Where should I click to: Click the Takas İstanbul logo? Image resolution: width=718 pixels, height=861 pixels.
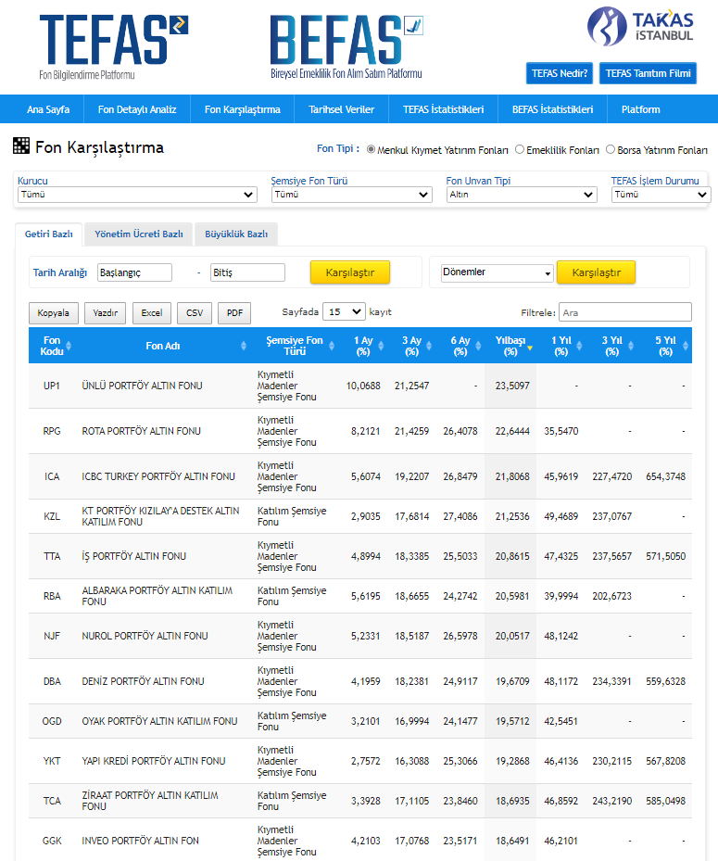coord(640,26)
